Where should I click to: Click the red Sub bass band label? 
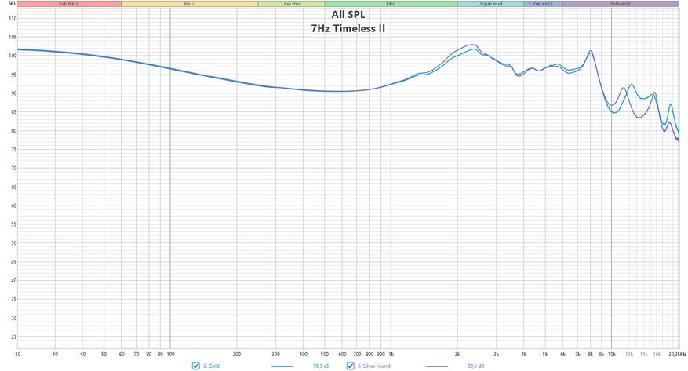[x=69, y=4]
